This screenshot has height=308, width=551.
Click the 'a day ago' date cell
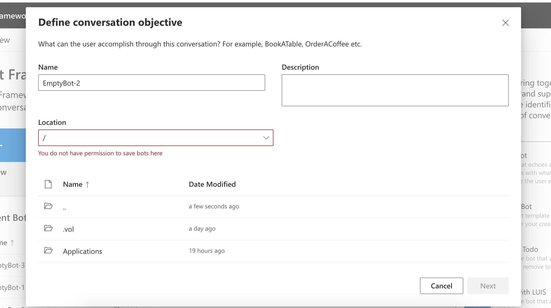coord(202,229)
